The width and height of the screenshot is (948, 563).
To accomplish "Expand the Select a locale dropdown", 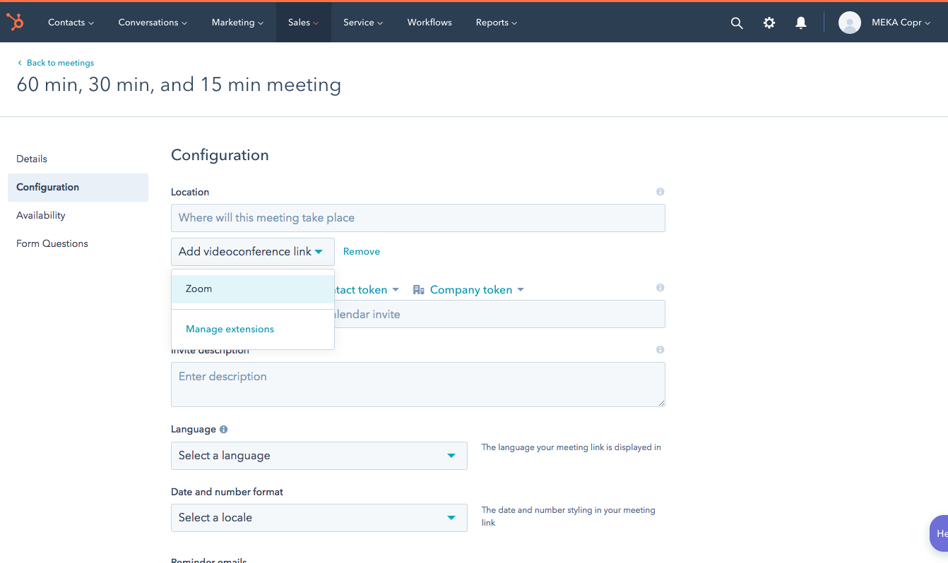I will (x=319, y=518).
